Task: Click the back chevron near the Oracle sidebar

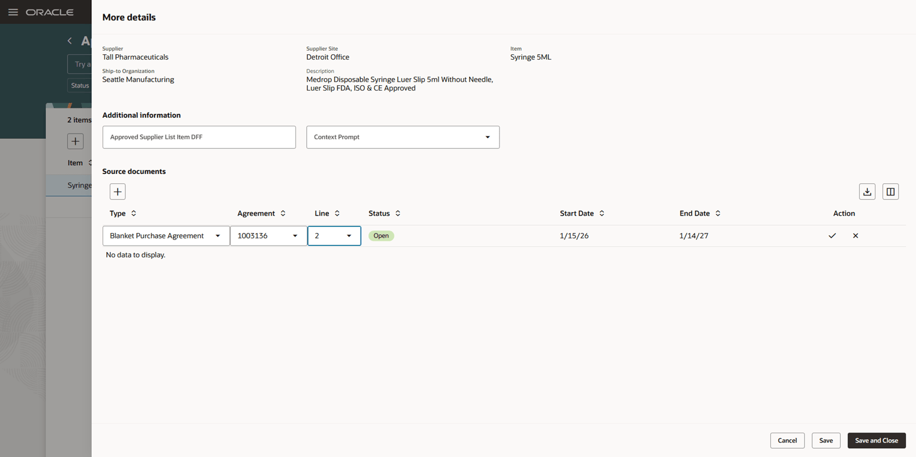Action: click(70, 41)
